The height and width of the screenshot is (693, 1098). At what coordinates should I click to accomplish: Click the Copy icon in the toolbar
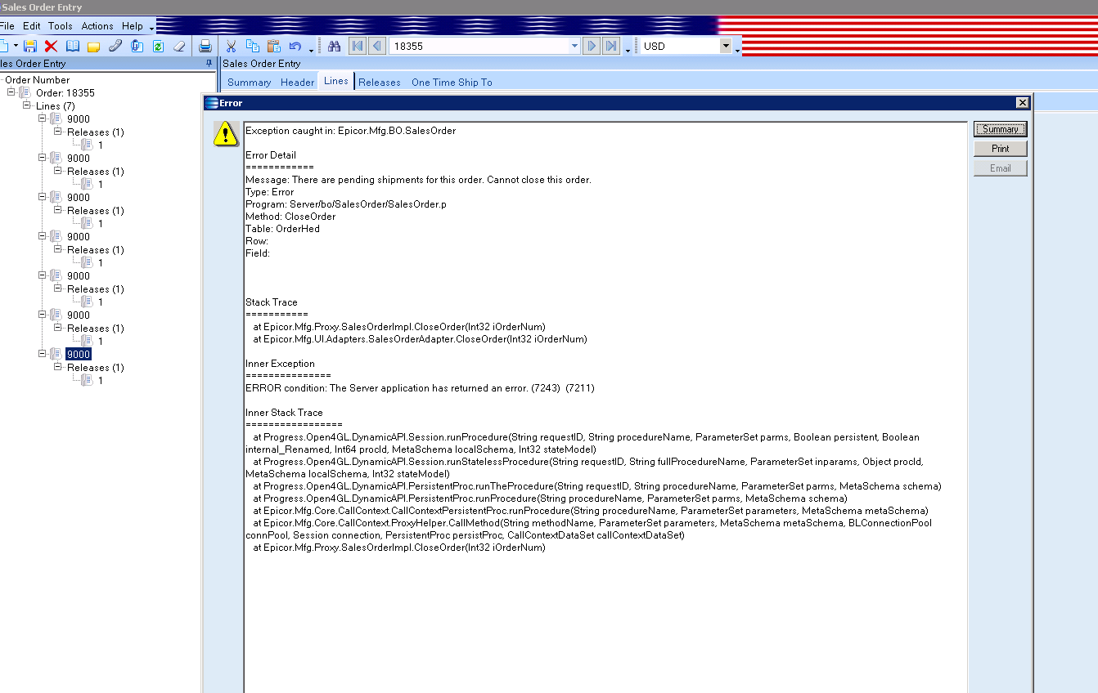pyautogui.click(x=253, y=47)
